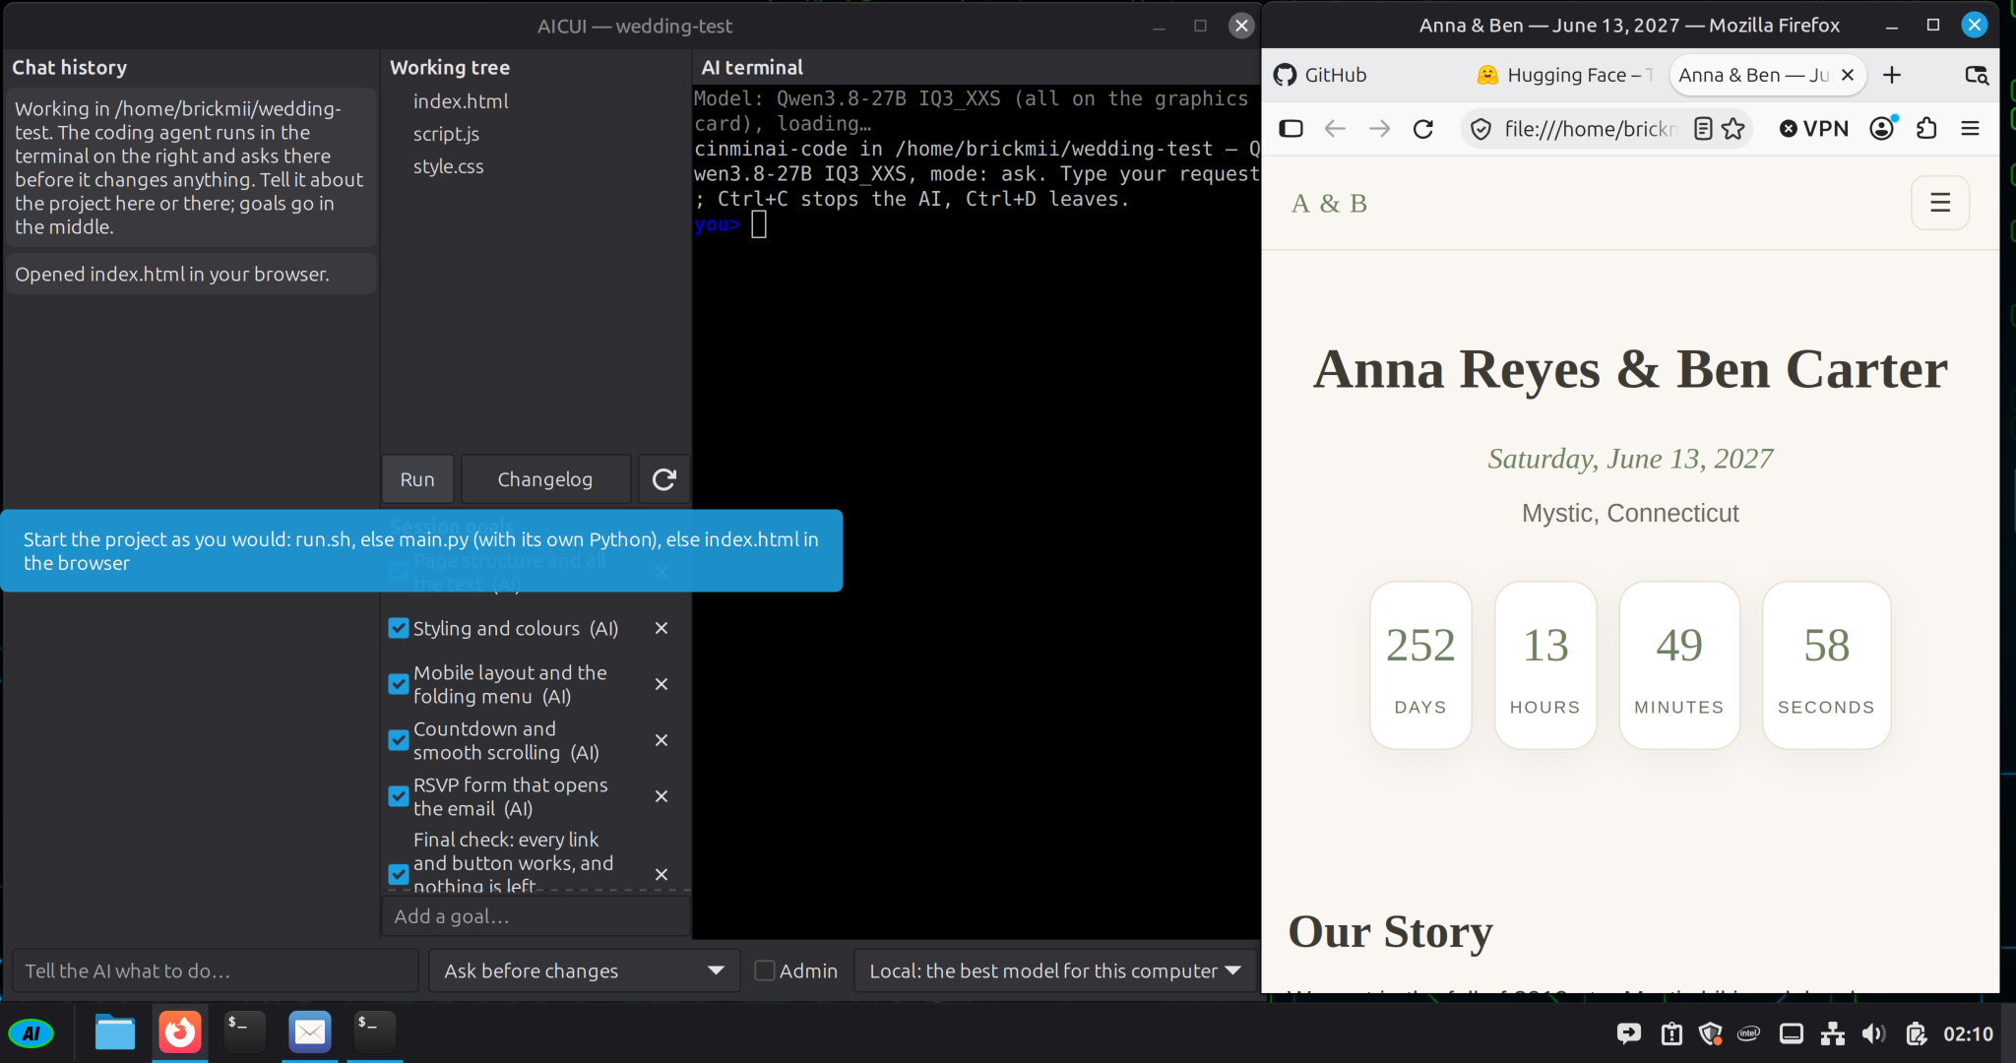This screenshot has width=2016, height=1063.
Task: Go forward in Firefox history
Action: coord(1379,129)
